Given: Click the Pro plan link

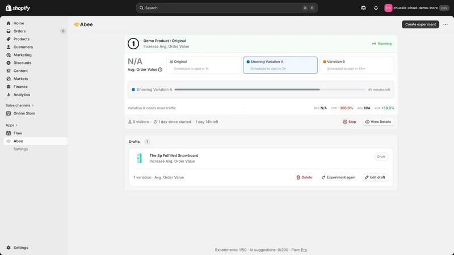Looking at the screenshot, I should click(x=304, y=250).
